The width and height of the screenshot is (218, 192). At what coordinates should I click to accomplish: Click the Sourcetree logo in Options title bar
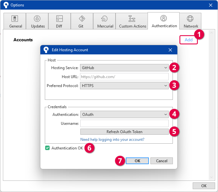[6, 5]
